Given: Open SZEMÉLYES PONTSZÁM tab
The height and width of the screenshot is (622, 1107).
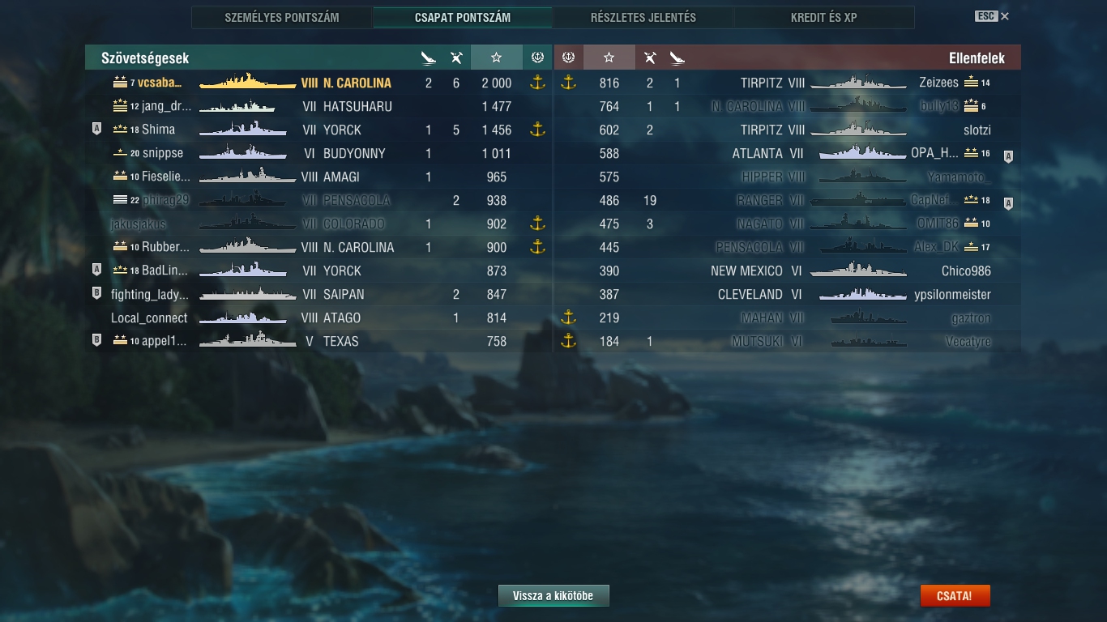Looking at the screenshot, I should pos(282,17).
